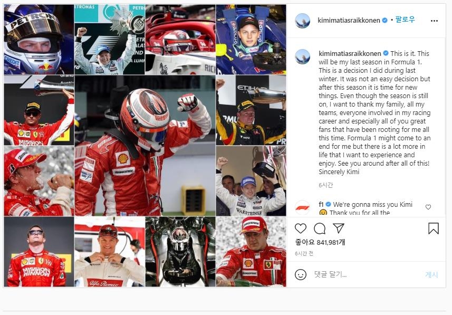This screenshot has height=315, width=452.
Task: Click 팔로우 follow button
Action: [x=405, y=20]
